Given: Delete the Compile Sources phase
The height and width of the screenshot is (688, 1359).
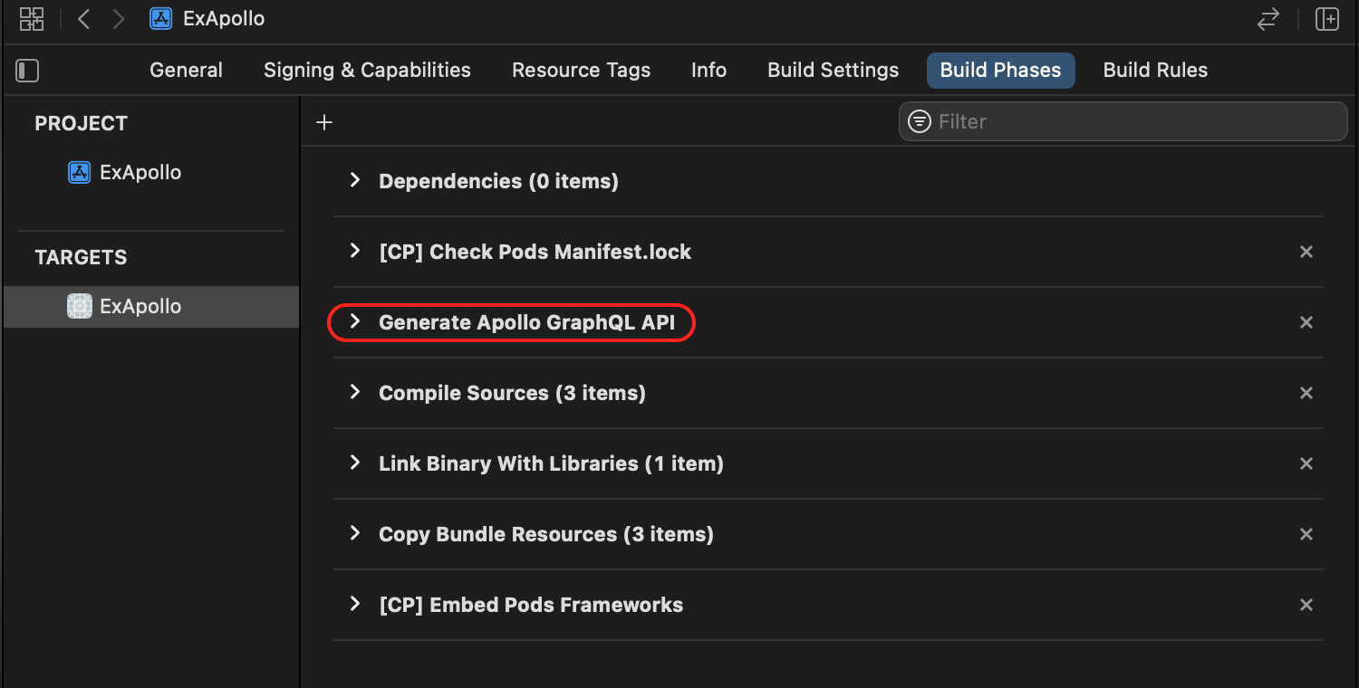Looking at the screenshot, I should (x=1306, y=393).
